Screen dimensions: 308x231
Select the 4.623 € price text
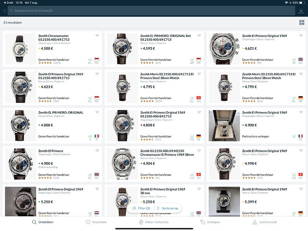pos(47,87)
